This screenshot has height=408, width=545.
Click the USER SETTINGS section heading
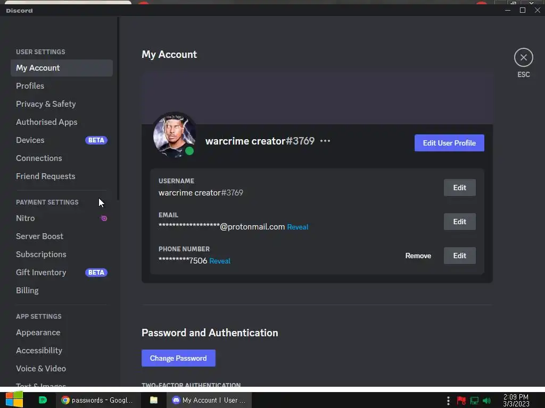[40, 52]
